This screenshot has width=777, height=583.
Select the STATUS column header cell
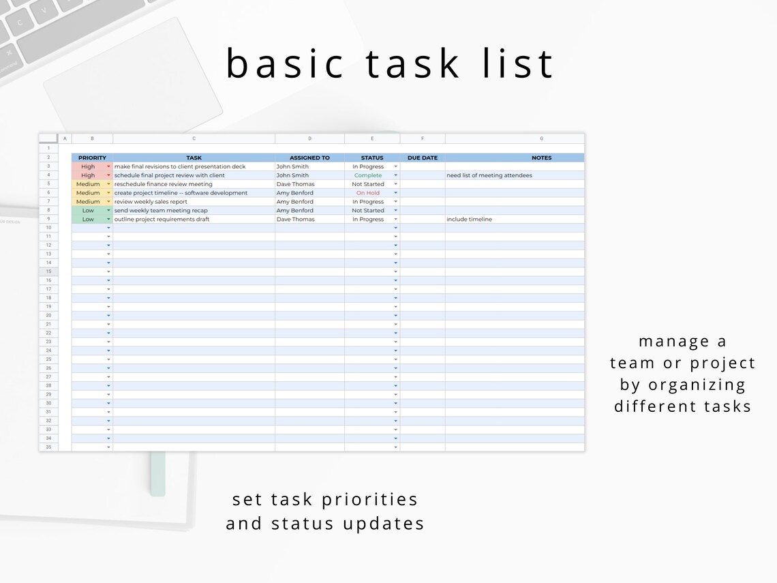371,158
